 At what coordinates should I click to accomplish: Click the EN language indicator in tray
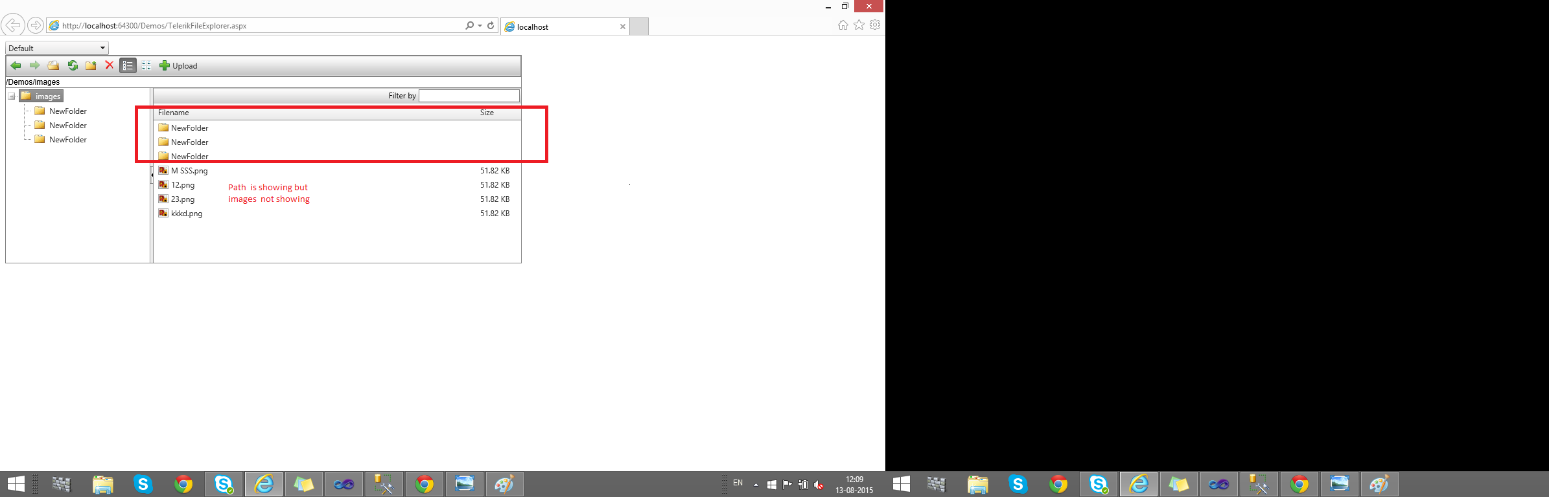pyautogui.click(x=738, y=483)
